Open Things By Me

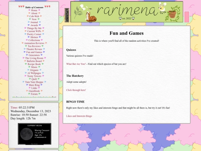(34, 28)
